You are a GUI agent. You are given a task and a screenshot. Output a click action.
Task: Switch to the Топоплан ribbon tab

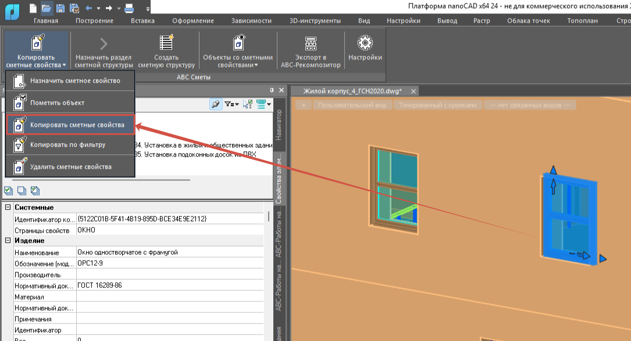point(583,20)
